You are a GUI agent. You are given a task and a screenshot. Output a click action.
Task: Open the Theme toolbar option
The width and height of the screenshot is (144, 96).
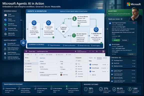[68, 54]
